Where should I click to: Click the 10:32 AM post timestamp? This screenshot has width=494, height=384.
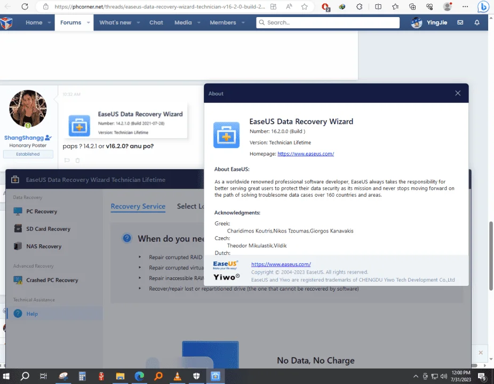[x=71, y=94]
